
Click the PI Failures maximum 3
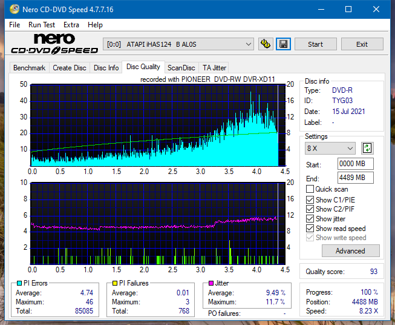tap(188, 301)
